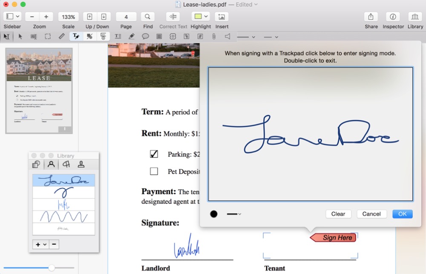The width and height of the screenshot is (426, 274).
Task: Click the 133% scale field
Action: pyautogui.click(x=68, y=17)
